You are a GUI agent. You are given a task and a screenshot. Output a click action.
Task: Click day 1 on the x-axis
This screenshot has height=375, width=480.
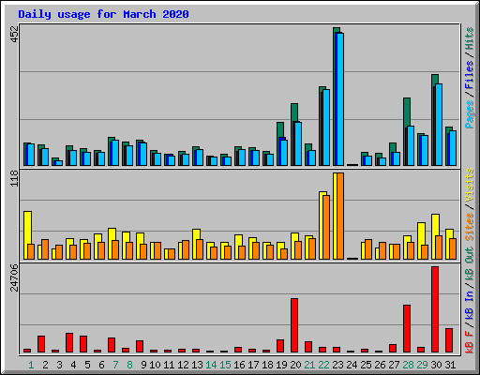(31, 365)
